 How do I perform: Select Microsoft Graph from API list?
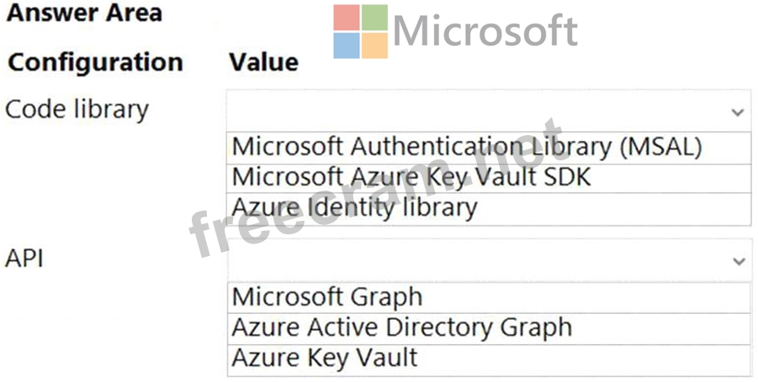pos(327,297)
